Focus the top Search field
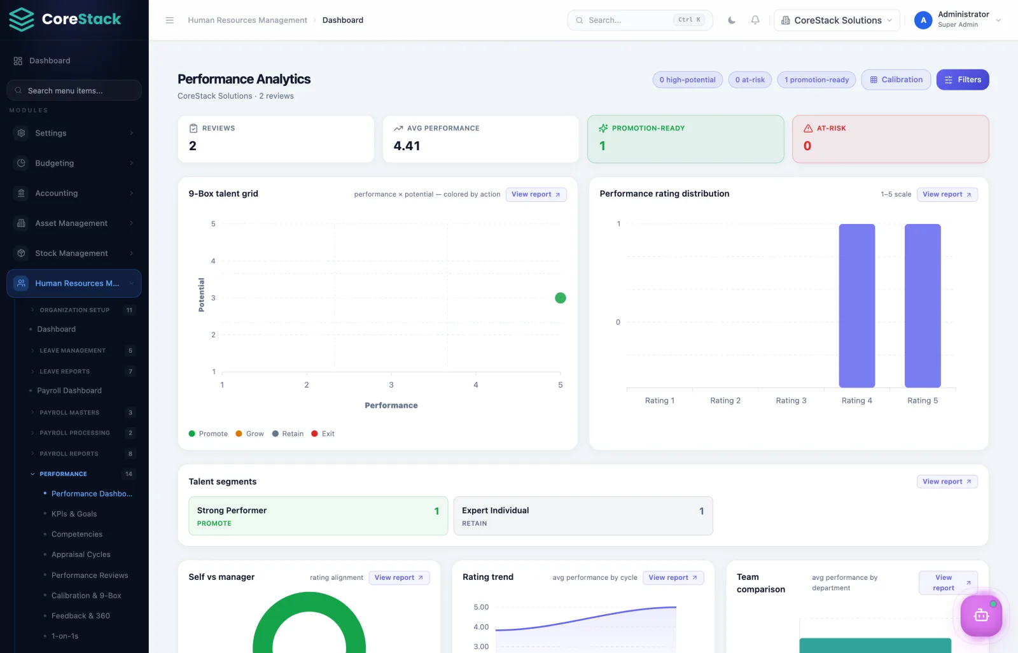This screenshot has width=1018, height=653. [639, 20]
